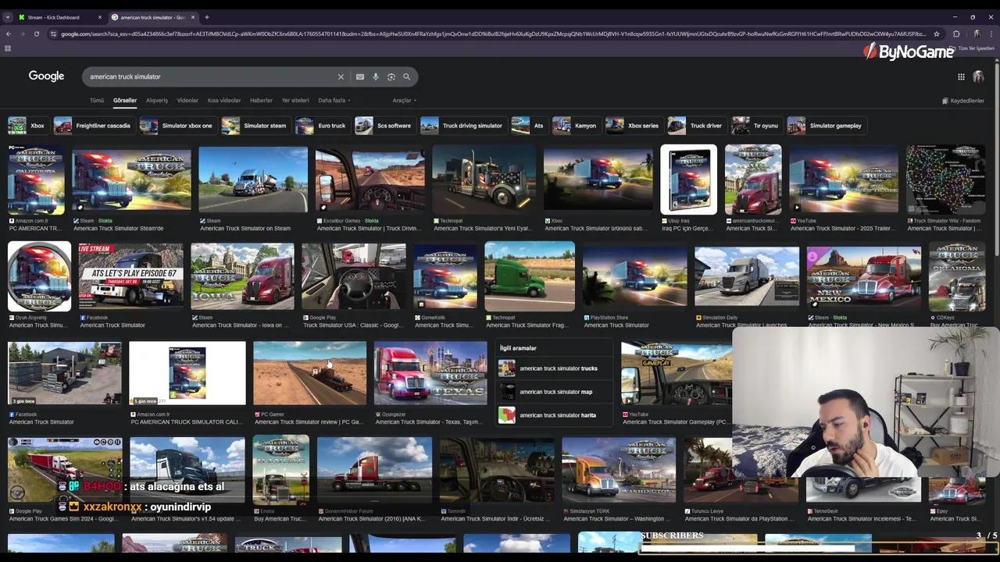Go to the Google logo home
Viewport: 1000px width, 562px height.
click(x=46, y=76)
